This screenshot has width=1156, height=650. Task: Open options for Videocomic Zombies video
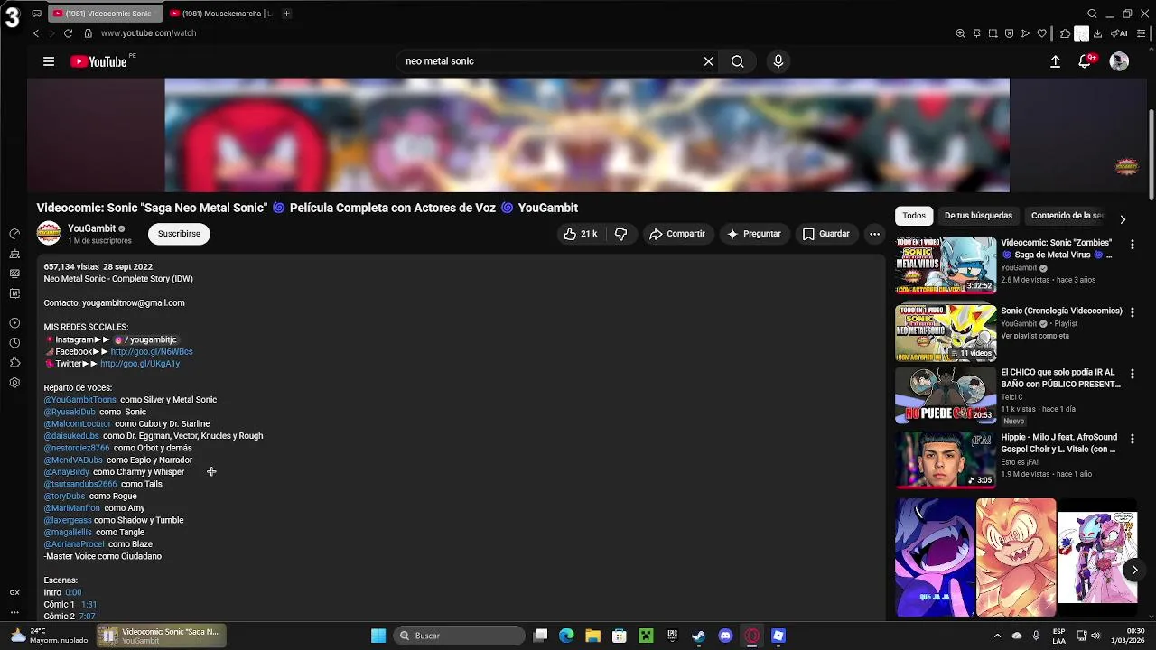point(1132,244)
